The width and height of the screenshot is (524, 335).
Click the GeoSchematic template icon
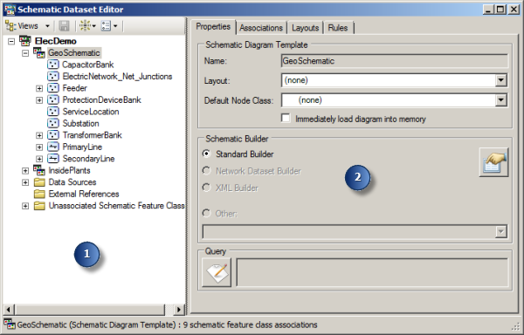(x=39, y=52)
